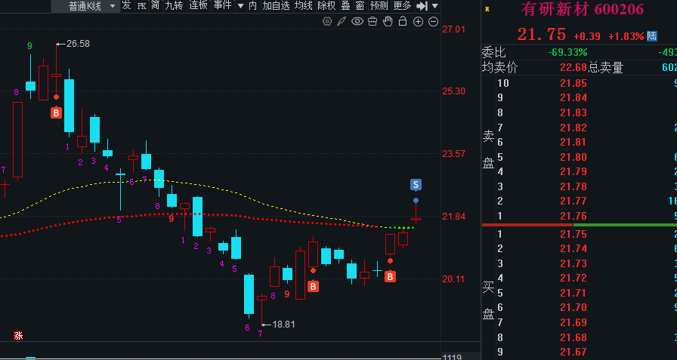Click the 涨 badge at bottom left
The width and height of the screenshot is (677, 360).
pos(18,335)
